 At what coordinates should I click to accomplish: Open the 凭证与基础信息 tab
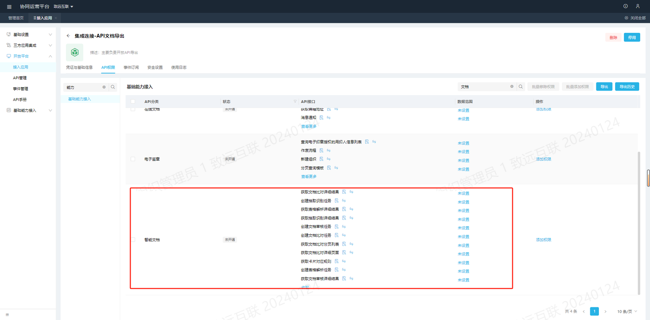79,67
